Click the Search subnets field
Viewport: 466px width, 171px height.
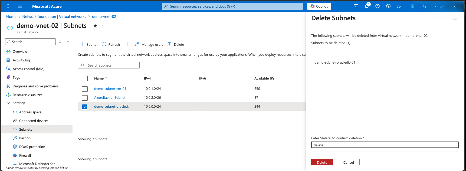109,65
